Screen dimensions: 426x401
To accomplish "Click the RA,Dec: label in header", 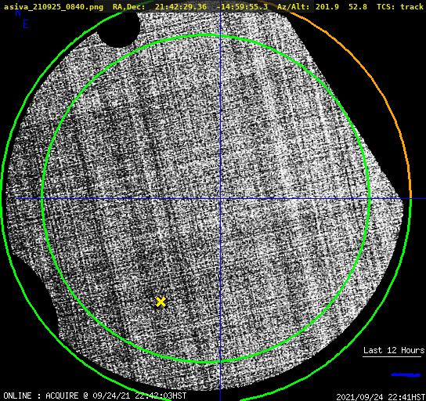I will [x=128, y=6].
